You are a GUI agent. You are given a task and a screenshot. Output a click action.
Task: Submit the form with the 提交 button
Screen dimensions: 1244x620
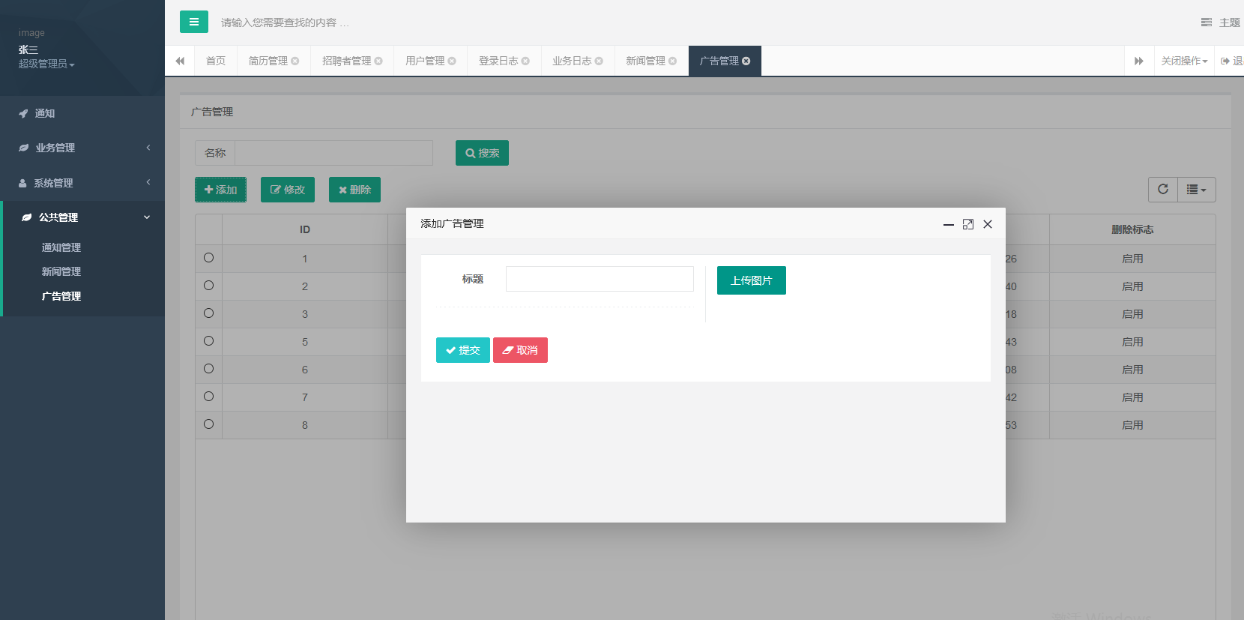click(x=462, y=350)
